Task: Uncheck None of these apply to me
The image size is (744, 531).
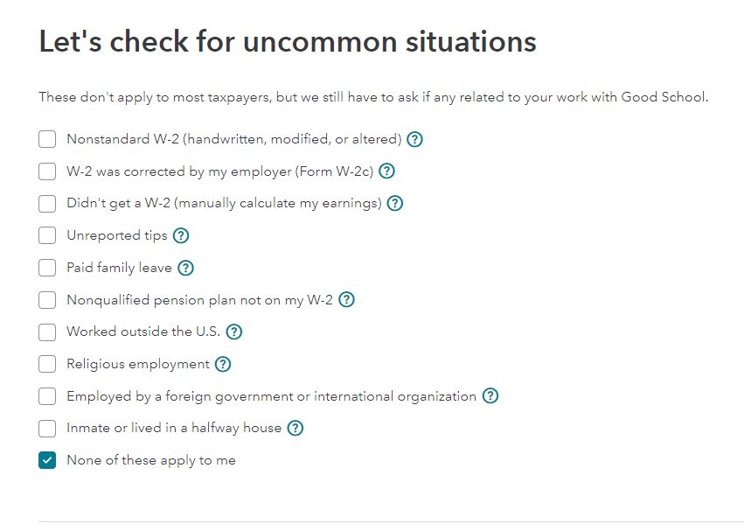Action: (47, 461)
